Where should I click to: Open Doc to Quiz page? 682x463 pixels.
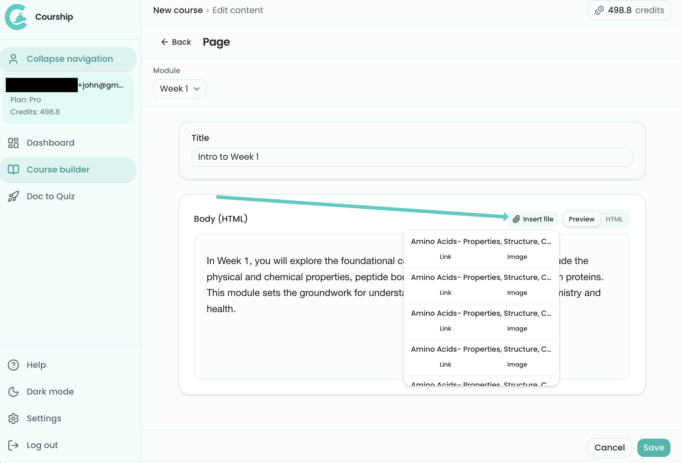68,196
